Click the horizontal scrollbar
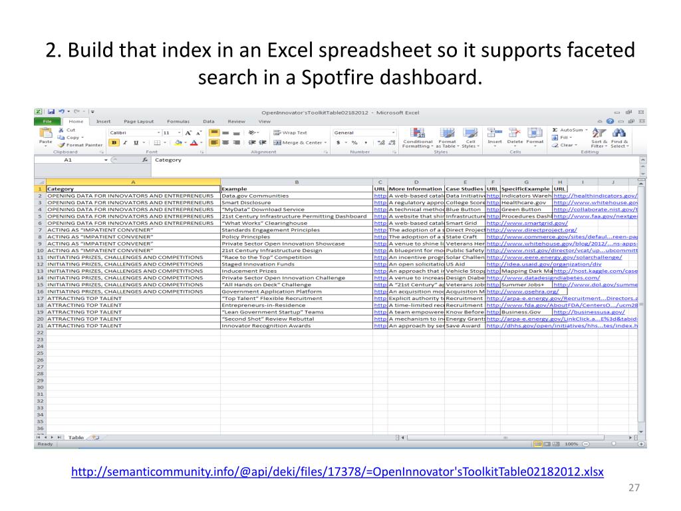The height and width of the screenshot is (511, 681). pos(505,438)
